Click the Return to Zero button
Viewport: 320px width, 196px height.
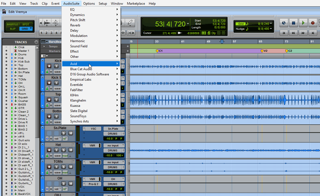pos(284,33)
